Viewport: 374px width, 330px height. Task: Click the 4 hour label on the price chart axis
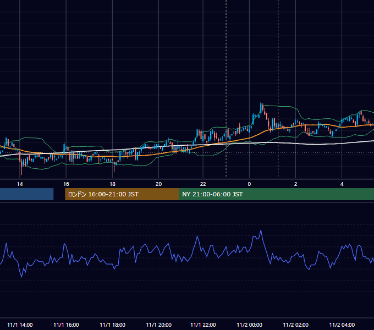342,184
